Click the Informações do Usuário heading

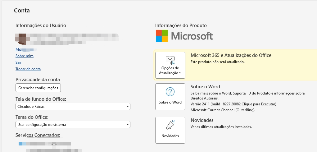tap(41, 25)
